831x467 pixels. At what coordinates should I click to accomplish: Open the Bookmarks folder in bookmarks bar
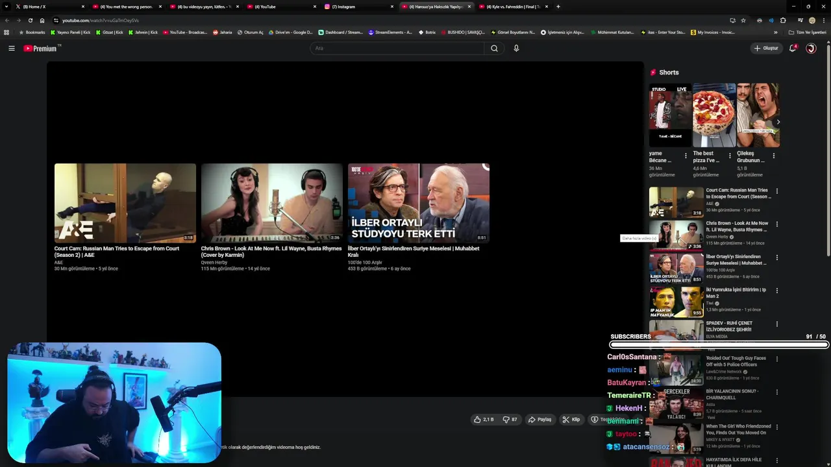[x=32, y=32]
